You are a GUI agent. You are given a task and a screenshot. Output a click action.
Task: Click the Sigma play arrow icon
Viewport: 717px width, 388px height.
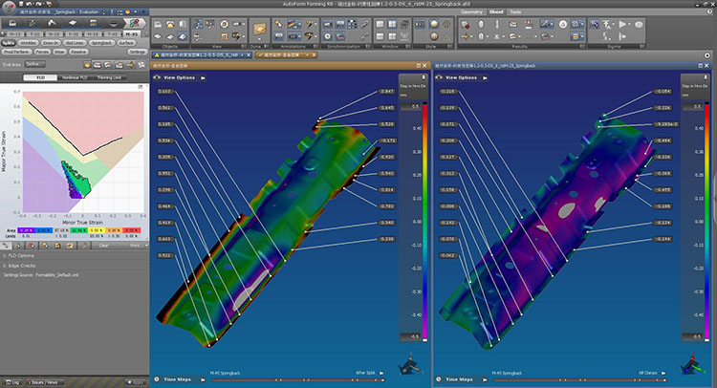tap(624, 25)
